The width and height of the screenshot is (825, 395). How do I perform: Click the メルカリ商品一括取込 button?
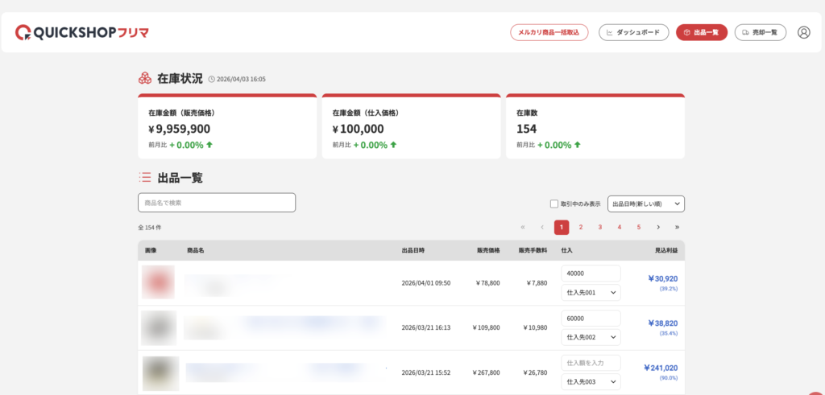pos(549,32)
